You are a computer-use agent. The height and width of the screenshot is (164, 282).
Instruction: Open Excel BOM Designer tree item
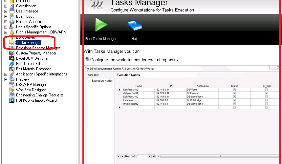(x=32, y=58)
